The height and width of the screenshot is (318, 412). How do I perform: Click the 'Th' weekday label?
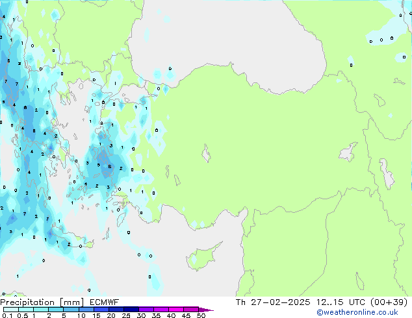click(x=240, y=302)
